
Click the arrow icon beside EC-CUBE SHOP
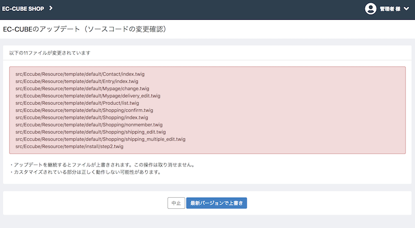[51, 8]
